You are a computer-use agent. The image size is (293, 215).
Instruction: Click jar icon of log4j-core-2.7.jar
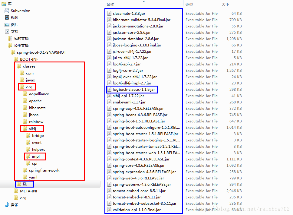(109, 70)
